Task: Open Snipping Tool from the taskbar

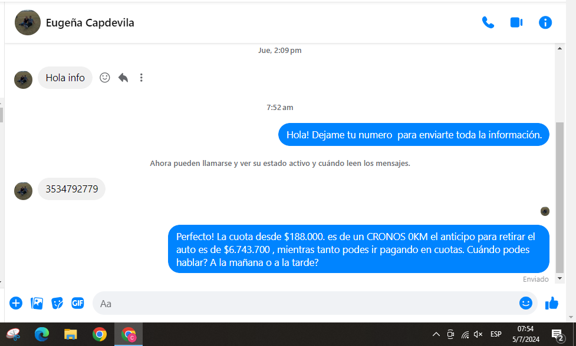Action: click(13, 334)
